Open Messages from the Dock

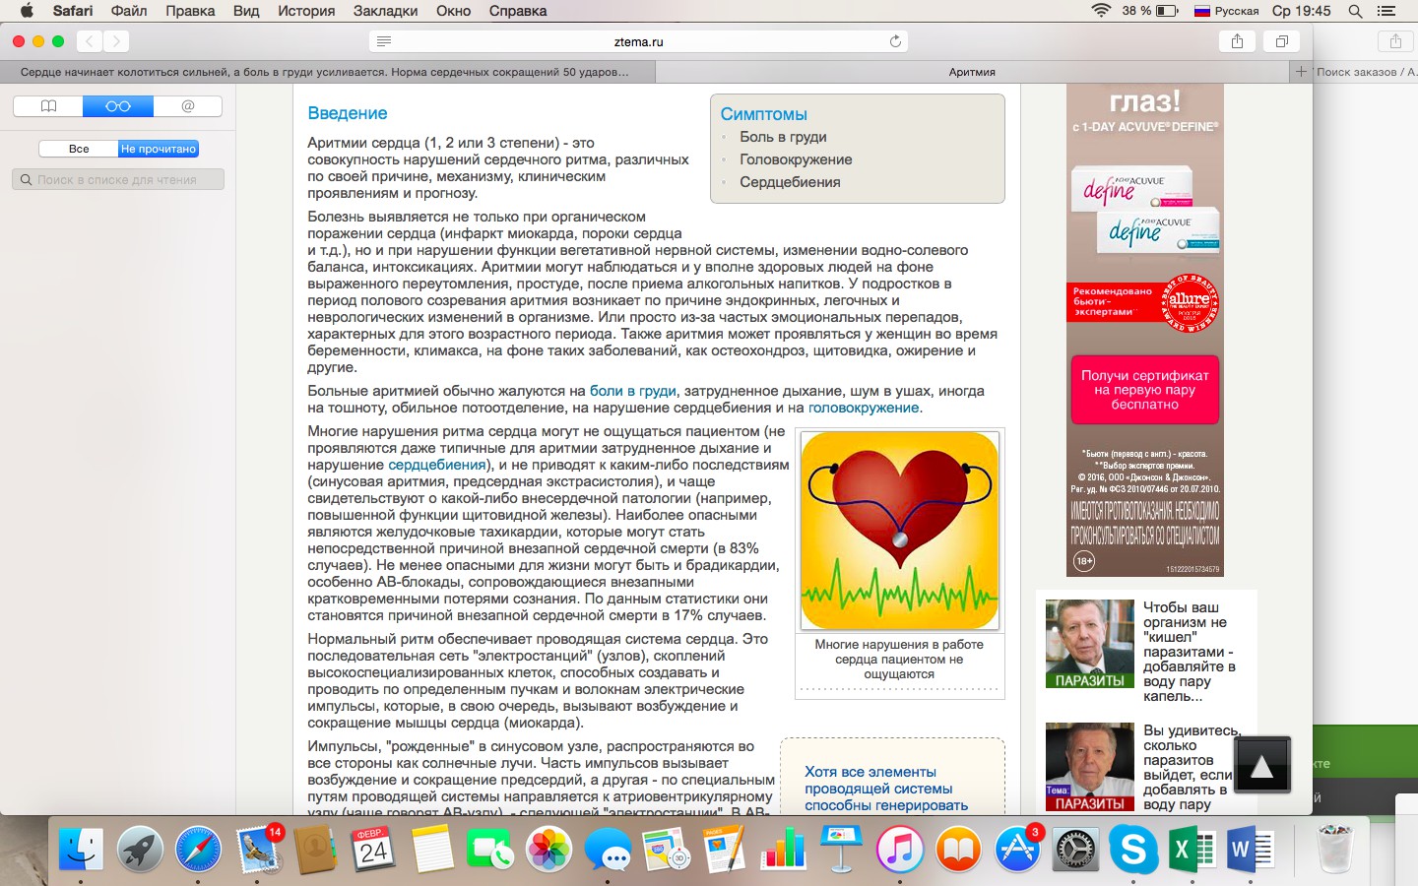[x=608, y=849]
